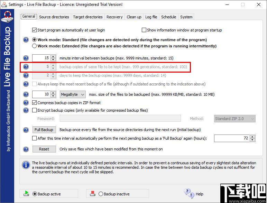Screen dimensions: 267x203
Task: Enable Show information window at program startup
Action: 144,30
